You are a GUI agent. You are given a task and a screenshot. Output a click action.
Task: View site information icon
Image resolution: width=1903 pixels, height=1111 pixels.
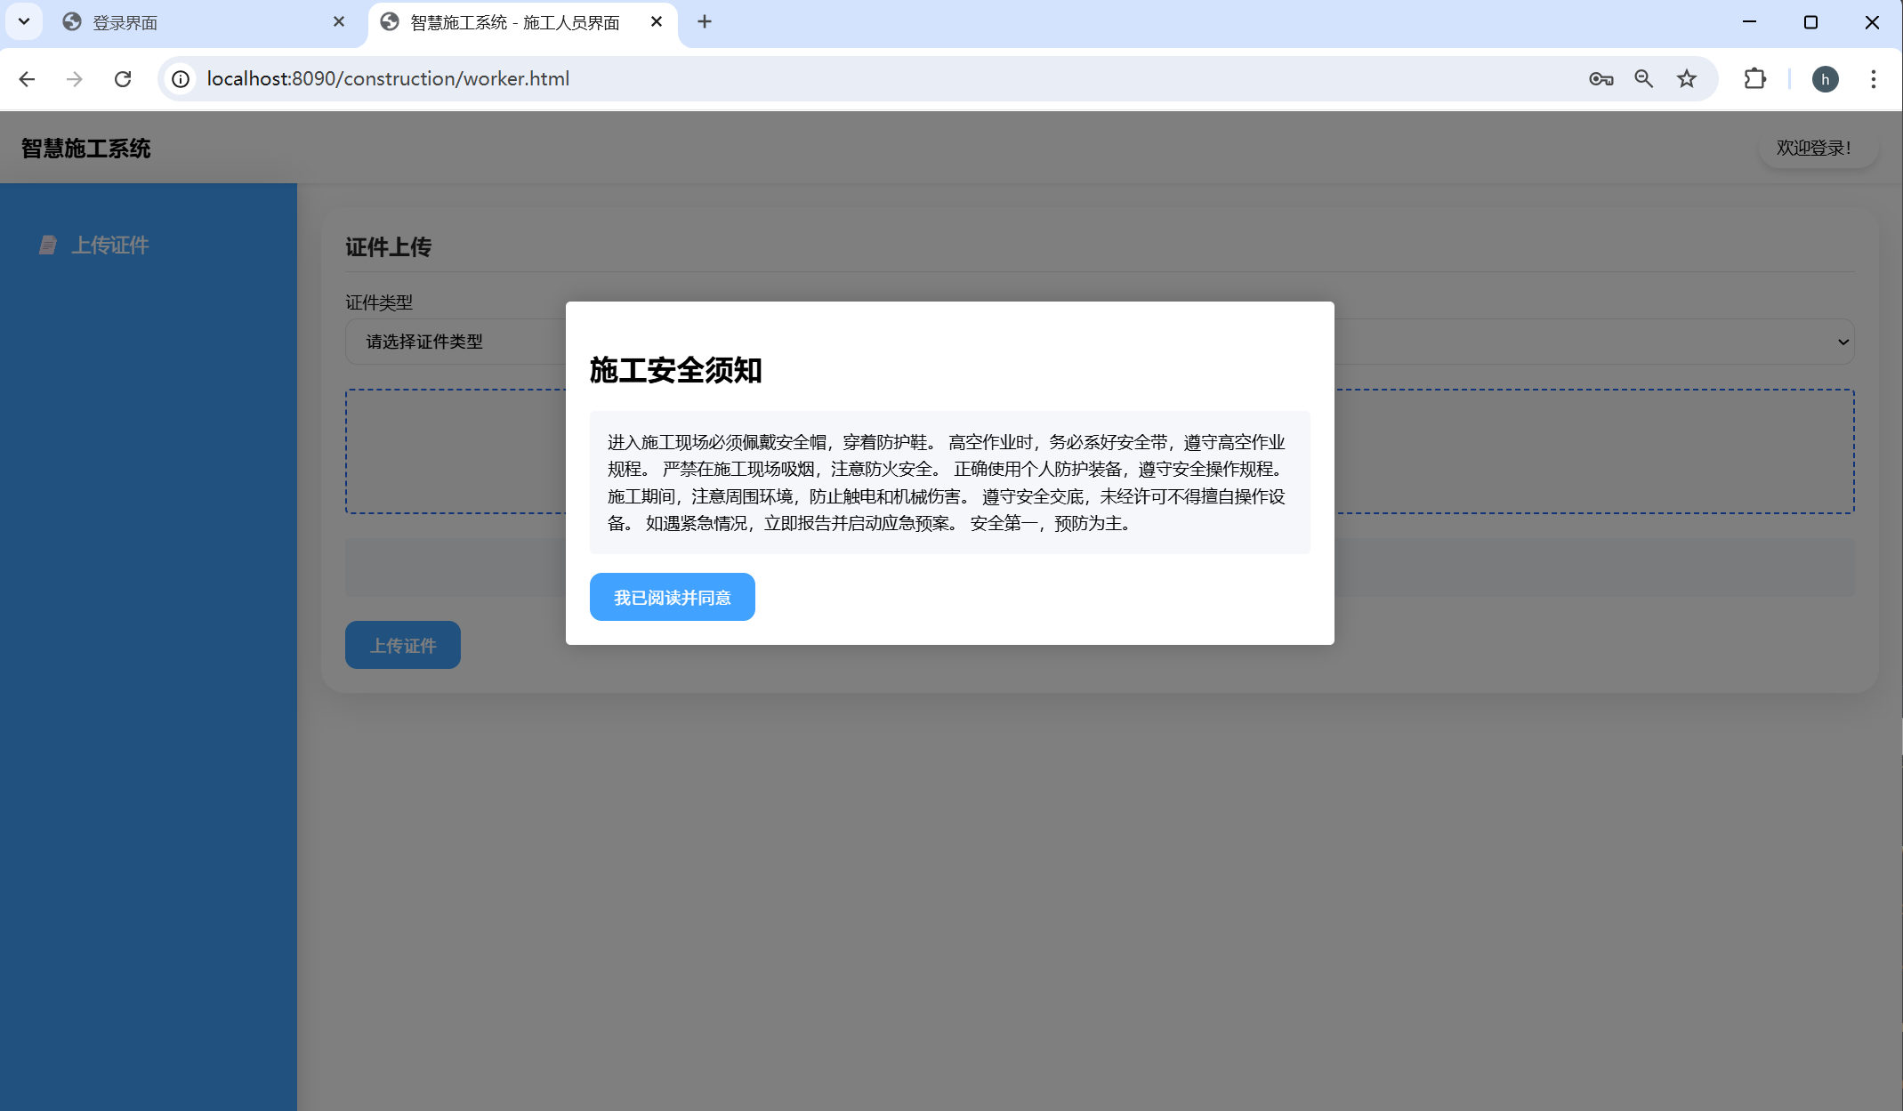point(181,79)
